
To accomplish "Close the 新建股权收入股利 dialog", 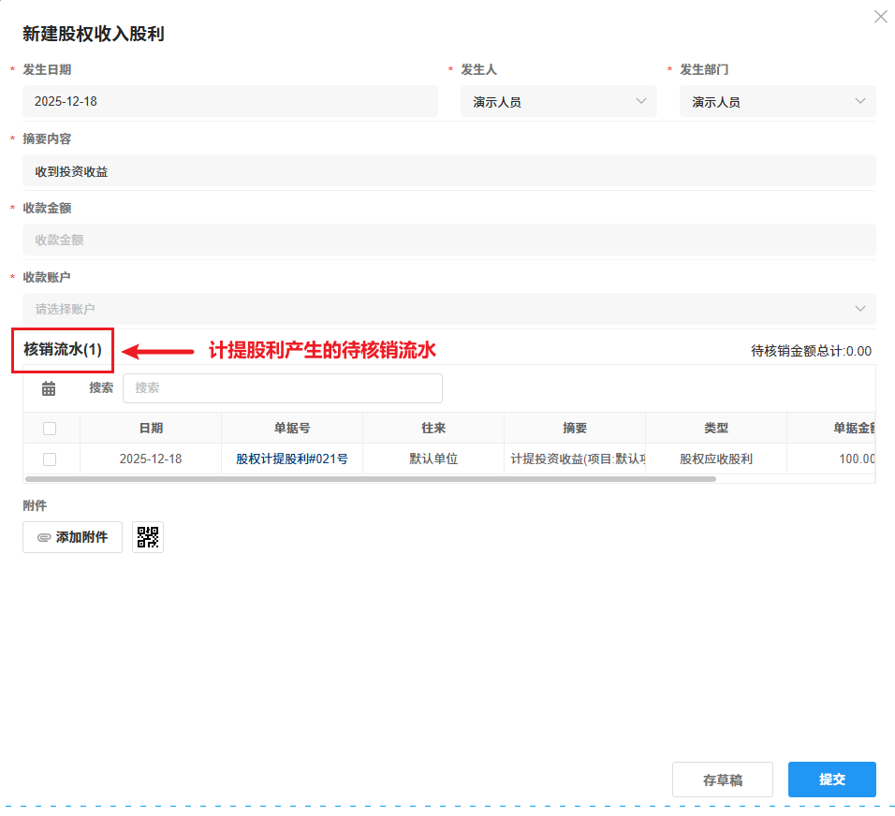I will 880,16.
